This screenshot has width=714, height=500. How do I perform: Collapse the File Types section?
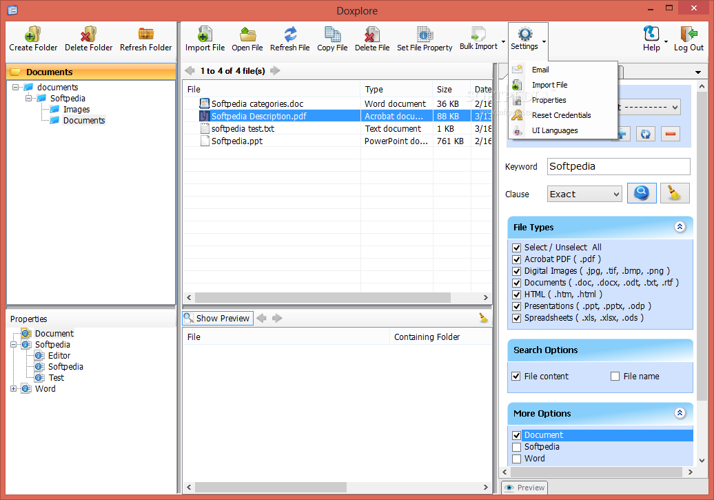(x=680, y=226)
